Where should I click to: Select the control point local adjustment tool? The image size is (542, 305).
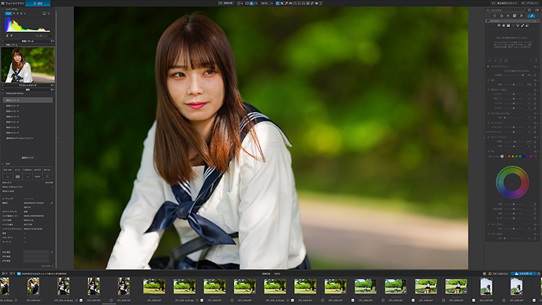tap(499, 25)
